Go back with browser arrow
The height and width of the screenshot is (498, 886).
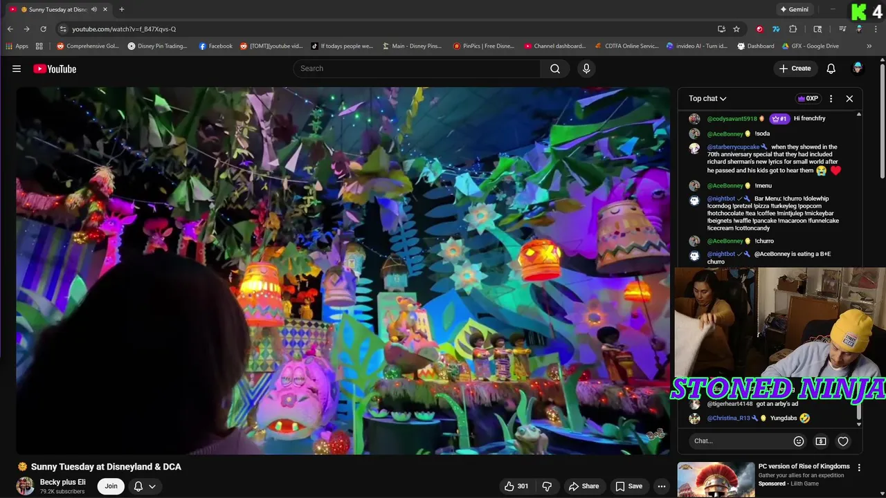10,29
